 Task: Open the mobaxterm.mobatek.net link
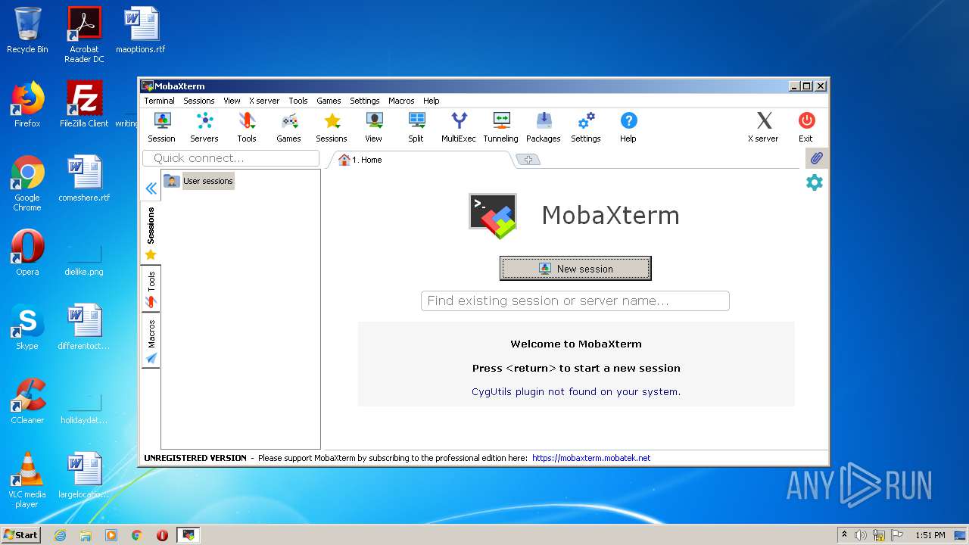point(591,458)
